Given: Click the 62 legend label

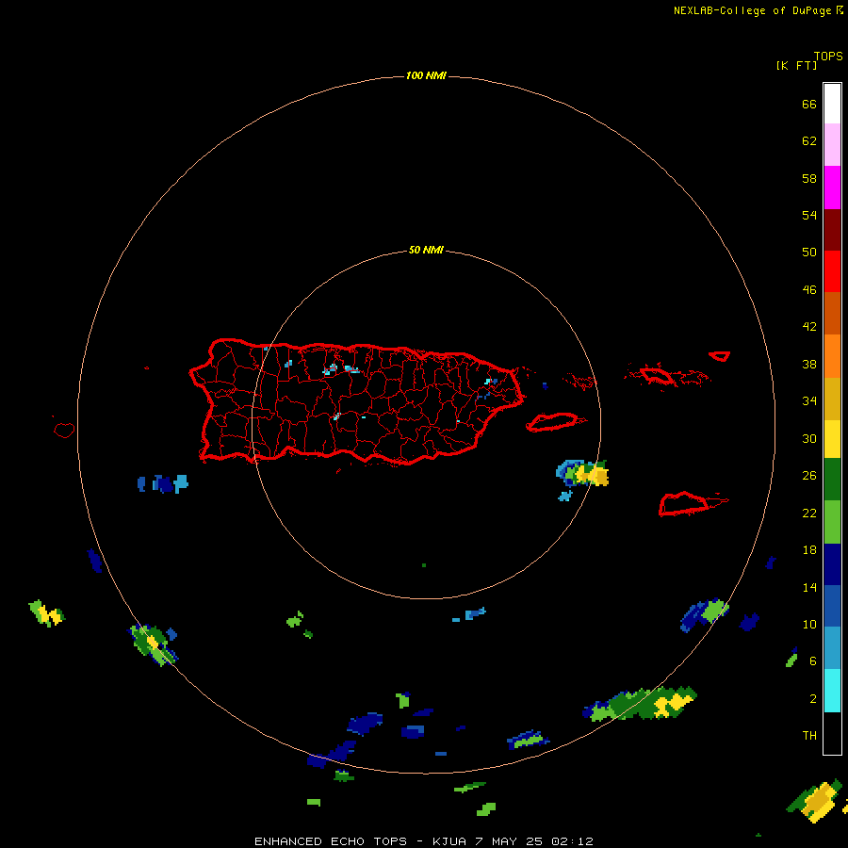Looking at the screenshot, I should (809, 141).
